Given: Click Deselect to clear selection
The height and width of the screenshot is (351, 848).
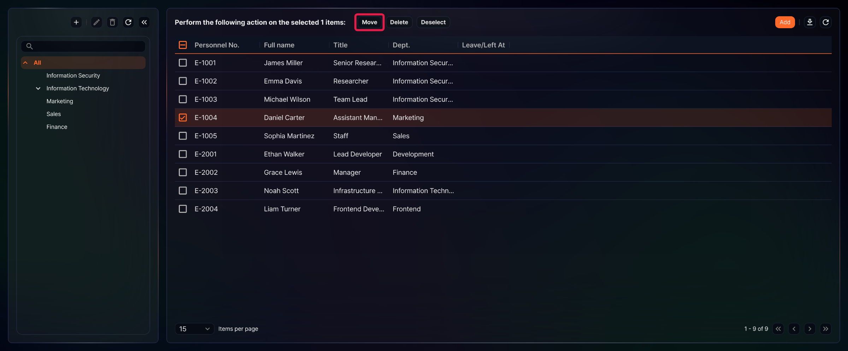Looking at the screenshot, I should (x=433, y=22).
